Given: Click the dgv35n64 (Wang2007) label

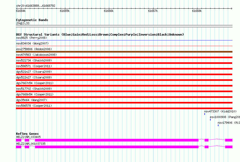Looking at the screenshot, I should [32, 100].
